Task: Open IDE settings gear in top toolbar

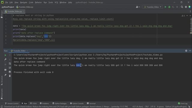Action: coord(186,7)
